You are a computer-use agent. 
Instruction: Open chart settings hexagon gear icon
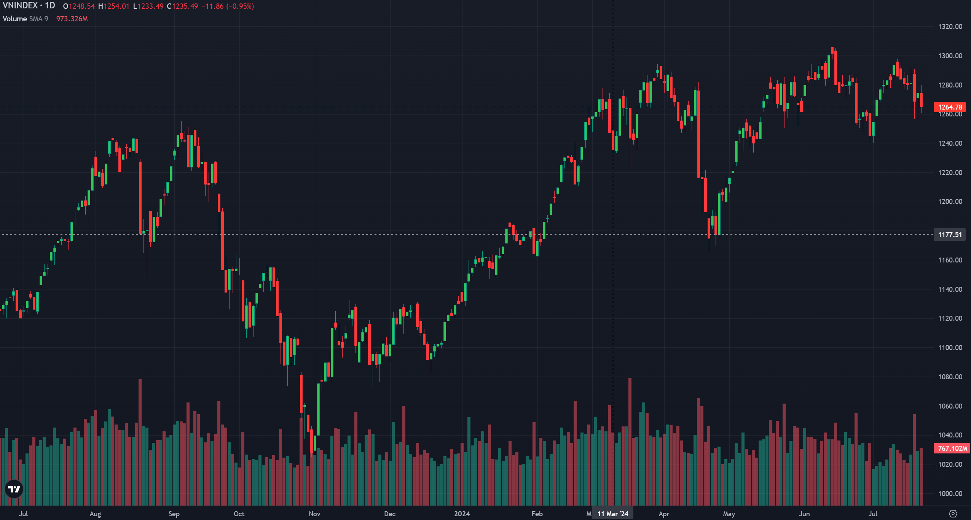[x=953, y=514]
